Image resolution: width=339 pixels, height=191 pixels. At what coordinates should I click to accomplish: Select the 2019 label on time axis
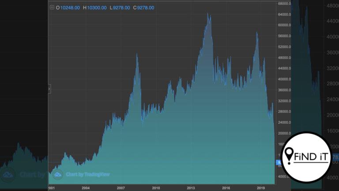(x=261, y=188)
